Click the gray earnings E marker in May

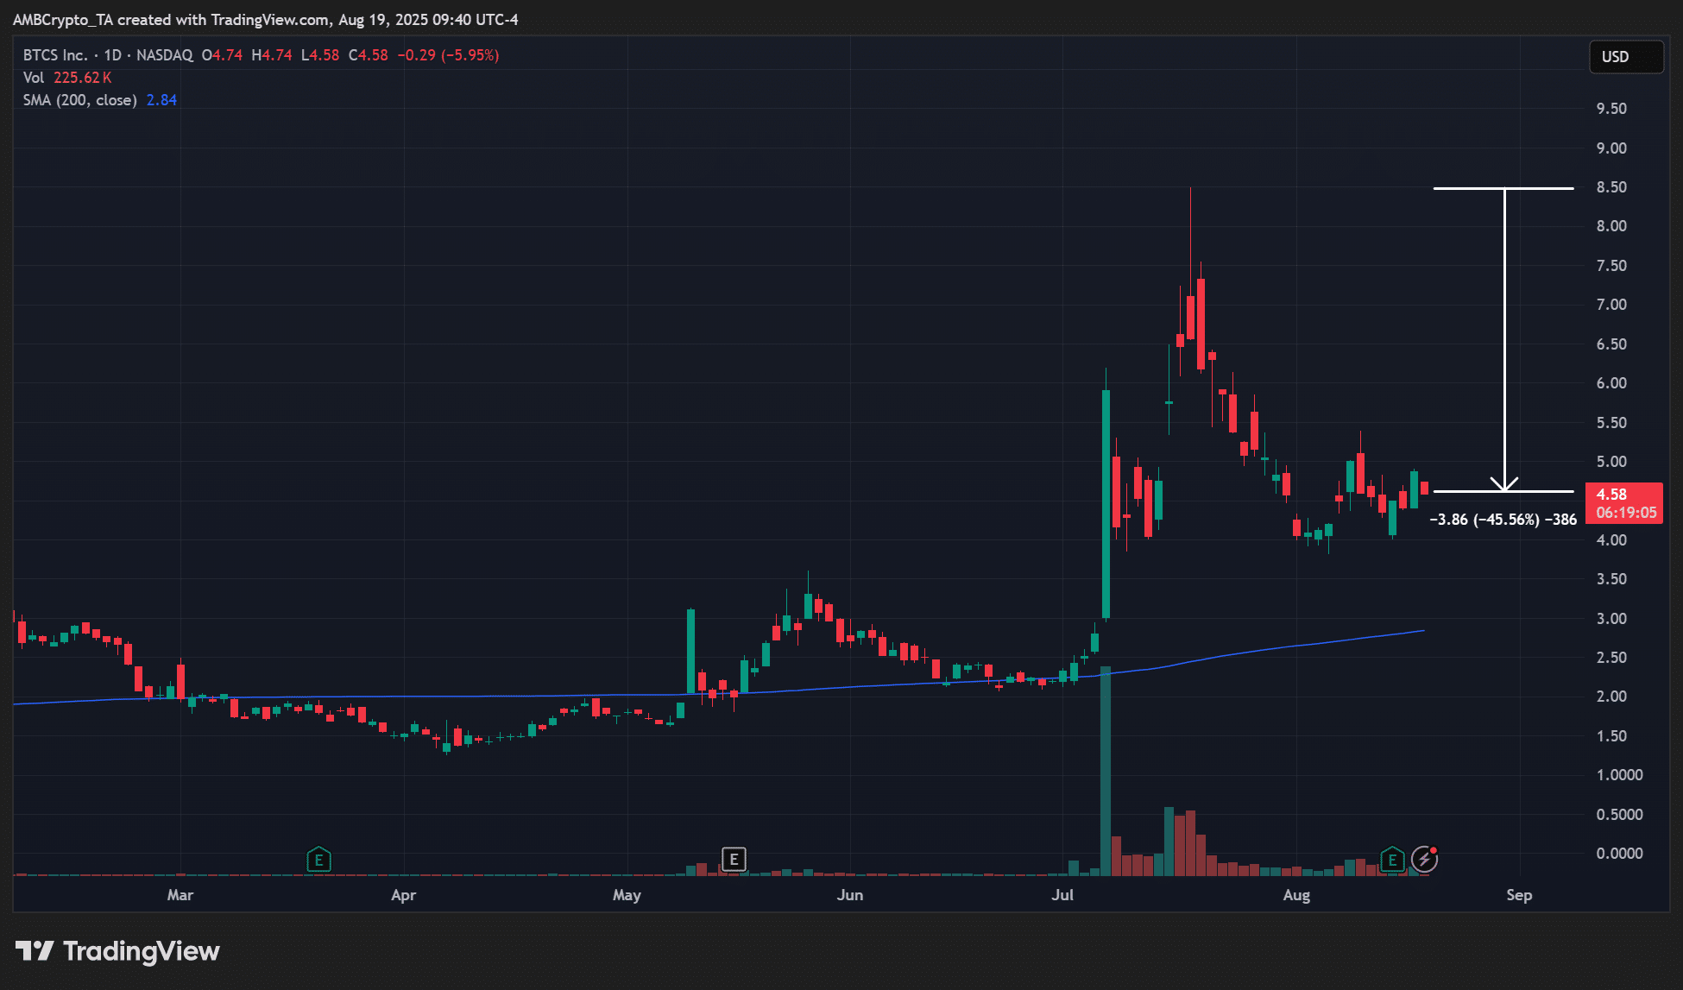pos(733,859)
